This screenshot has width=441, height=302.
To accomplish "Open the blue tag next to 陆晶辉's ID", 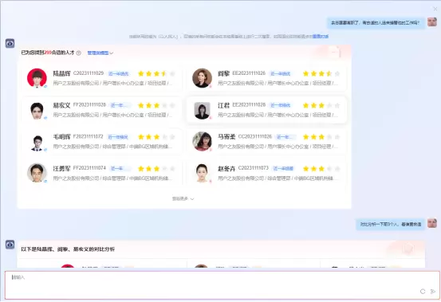I will pyautogui.click(x=118, y=74).
